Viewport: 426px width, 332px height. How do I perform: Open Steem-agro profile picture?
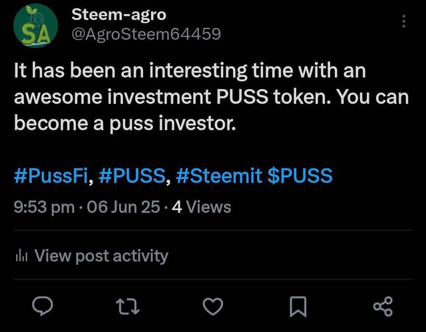coord(35,26)
